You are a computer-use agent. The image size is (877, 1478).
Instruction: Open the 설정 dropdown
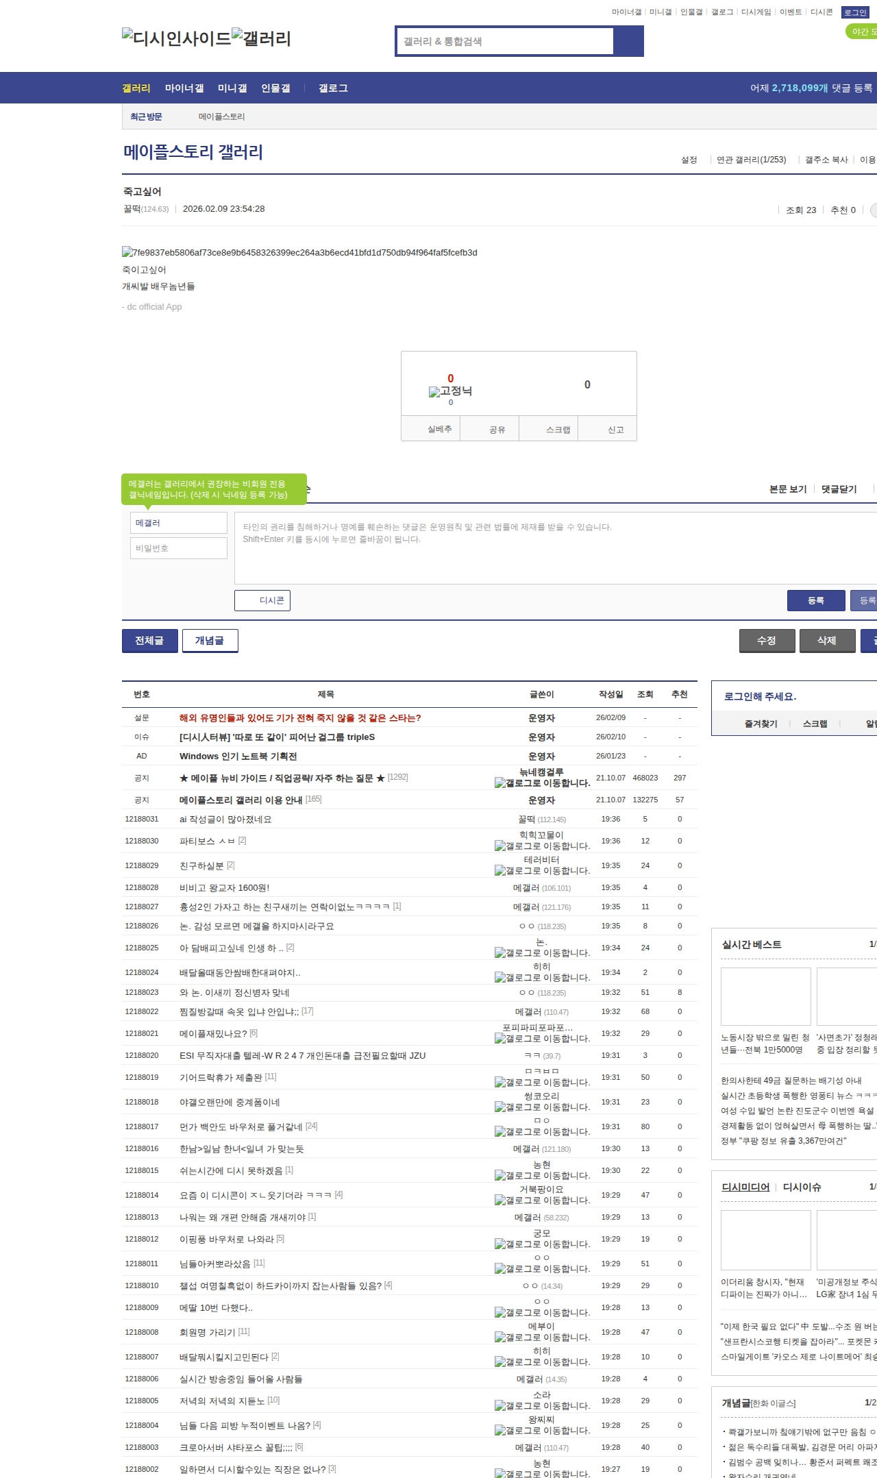point(689,160)
